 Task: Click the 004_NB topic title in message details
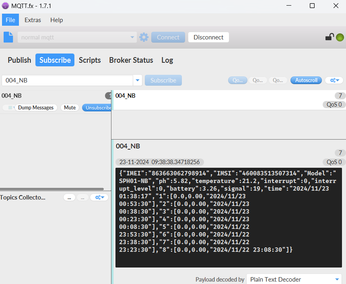click(128, 146)
